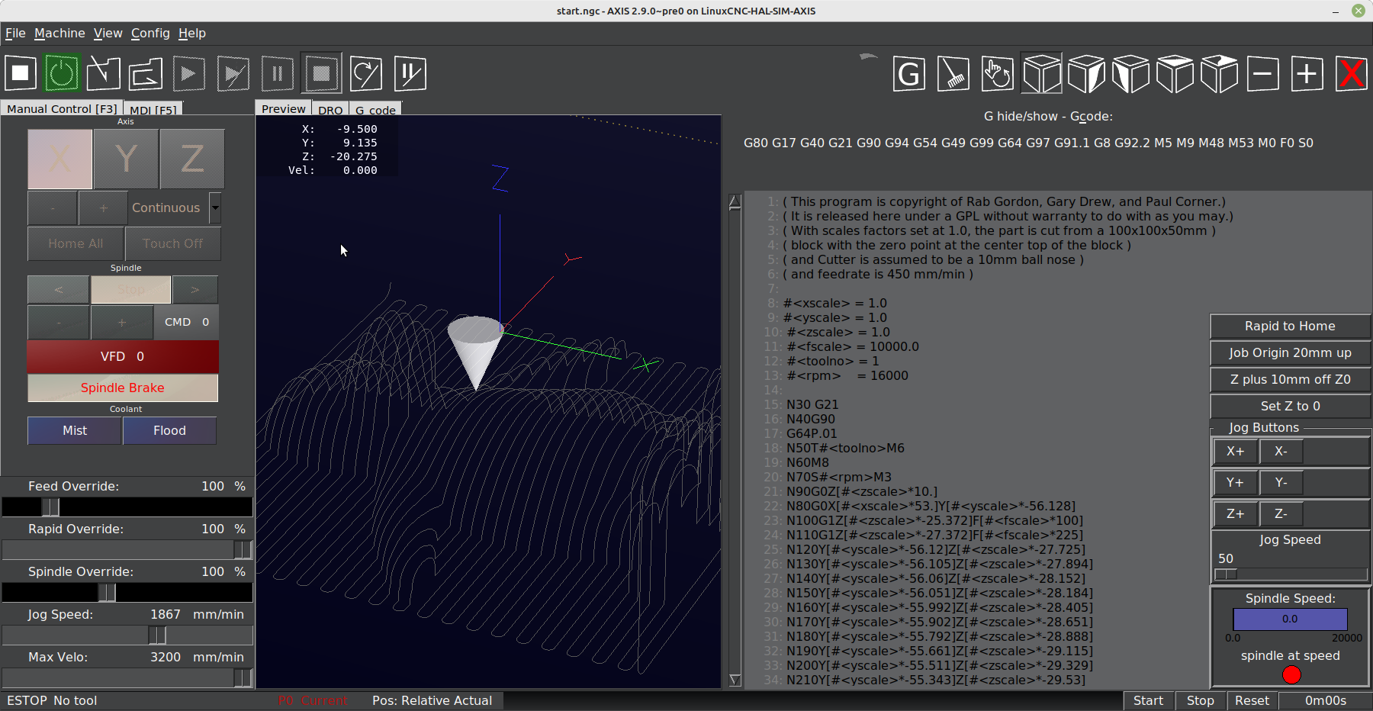This screenshot has height=711, width=1373.
Task: Click the Max Velo slider
Action: point(127,677)
